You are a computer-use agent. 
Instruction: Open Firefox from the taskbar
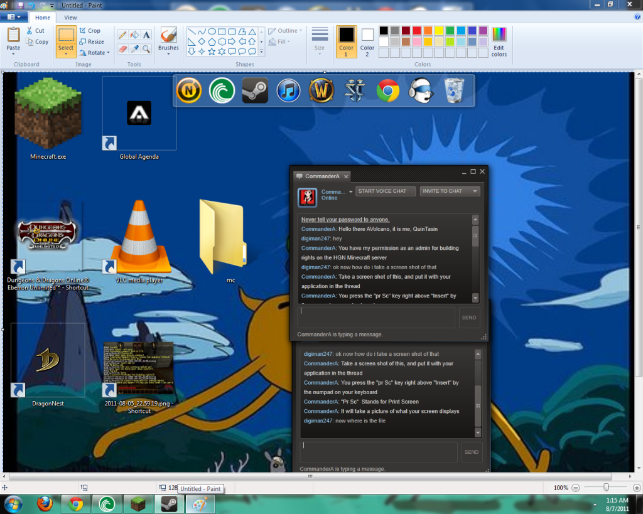pos(45,504)
